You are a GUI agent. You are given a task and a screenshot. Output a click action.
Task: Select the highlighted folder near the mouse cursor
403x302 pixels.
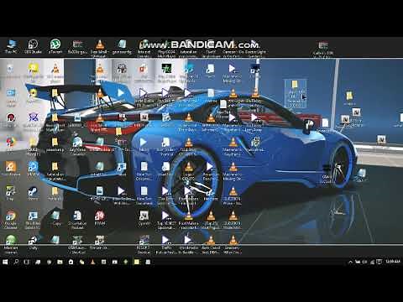tap(296, 94)
